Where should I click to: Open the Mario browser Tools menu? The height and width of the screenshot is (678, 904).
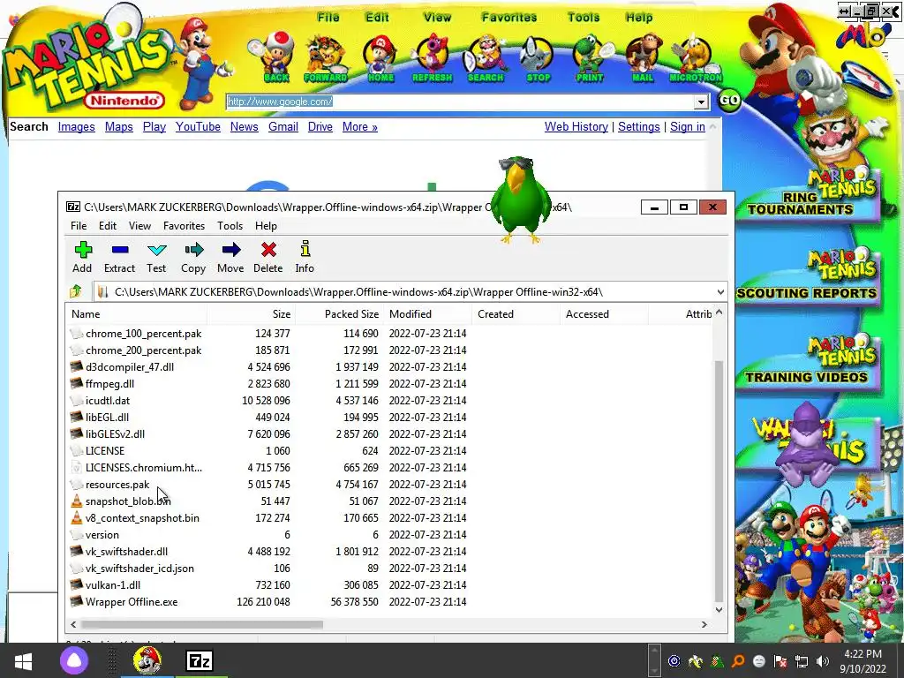[x=584, y=18]
